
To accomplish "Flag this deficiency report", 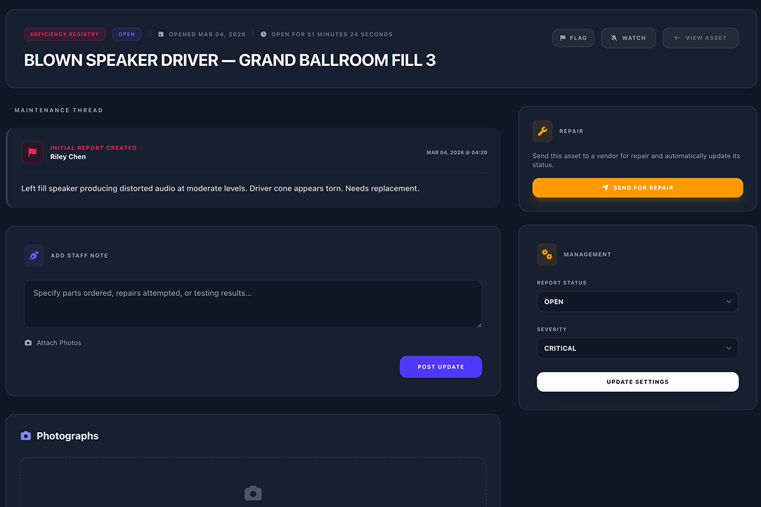I will (x=573, y=37).
